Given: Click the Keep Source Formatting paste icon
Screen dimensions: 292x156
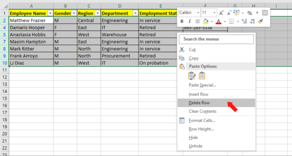Looking at the screenshot, I should [x=192, y=76].
